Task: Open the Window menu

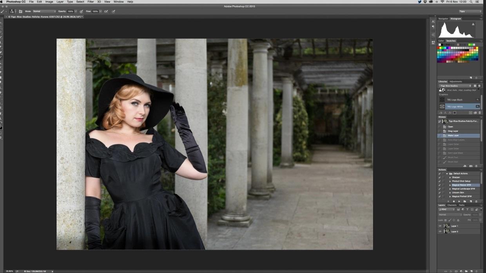Action: tap(118, 2)
